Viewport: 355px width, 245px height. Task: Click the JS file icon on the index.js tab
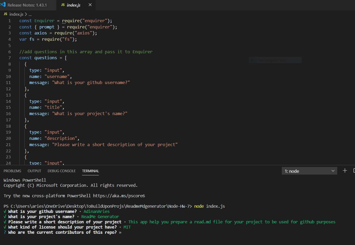point(63,5)
